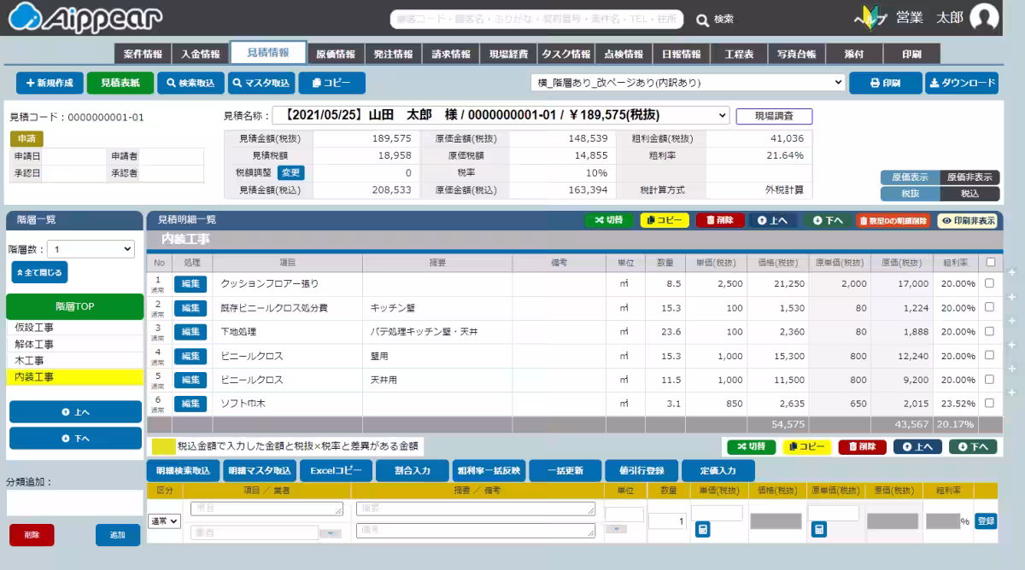Check the checkbox for クッションフロアー張り row
The image size is (1025, 570).
(989, 283)
